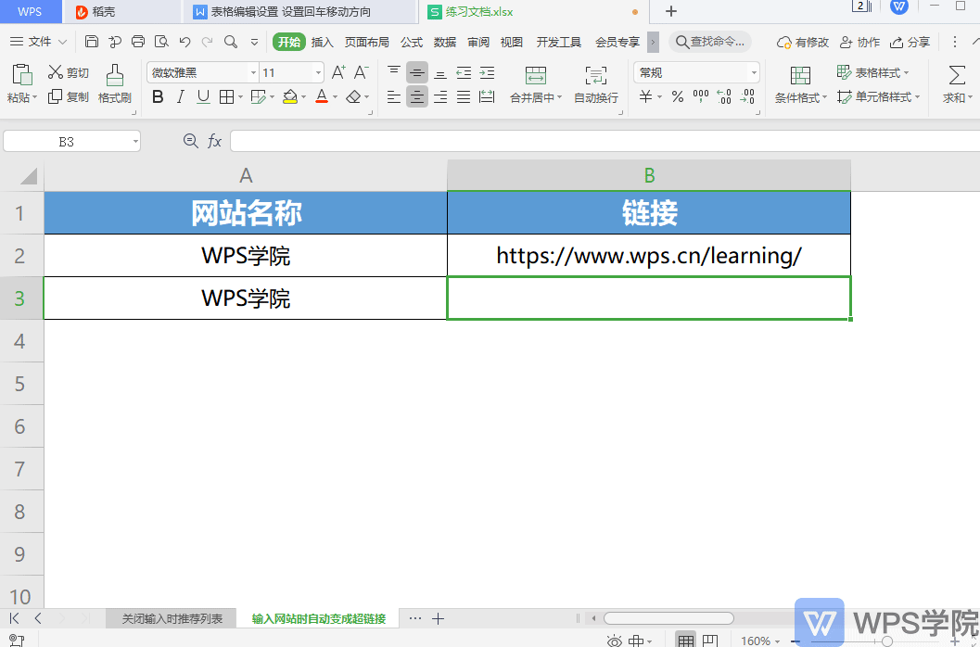Increase indent icon

(487, 72)
